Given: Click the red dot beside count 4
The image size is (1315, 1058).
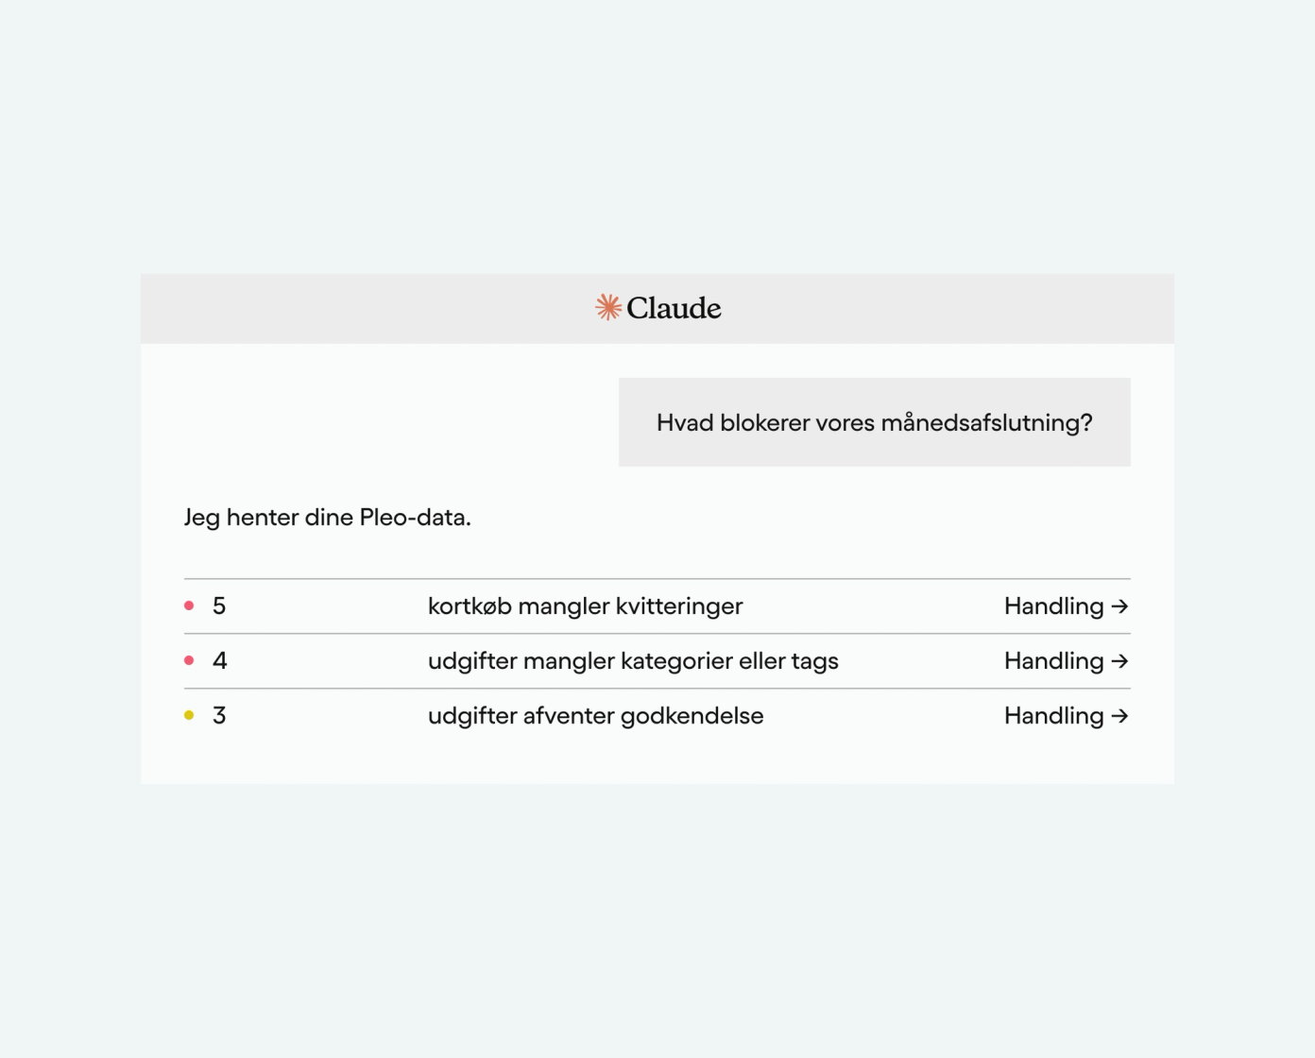Looking at the screenshot, I should coord(189,660).
